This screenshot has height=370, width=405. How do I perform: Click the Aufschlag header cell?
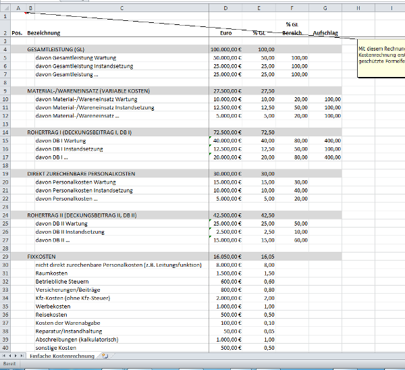[325, 32]
